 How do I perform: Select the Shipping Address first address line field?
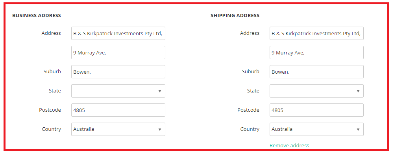pyautogui.click(x=316, y=33)
